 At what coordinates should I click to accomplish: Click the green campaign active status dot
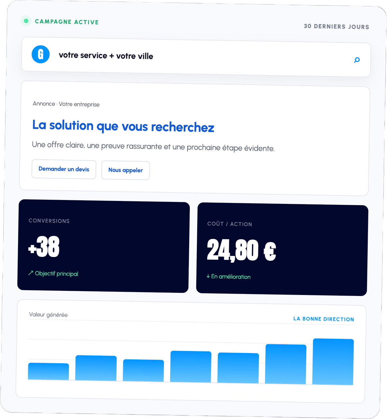[26, 21]
